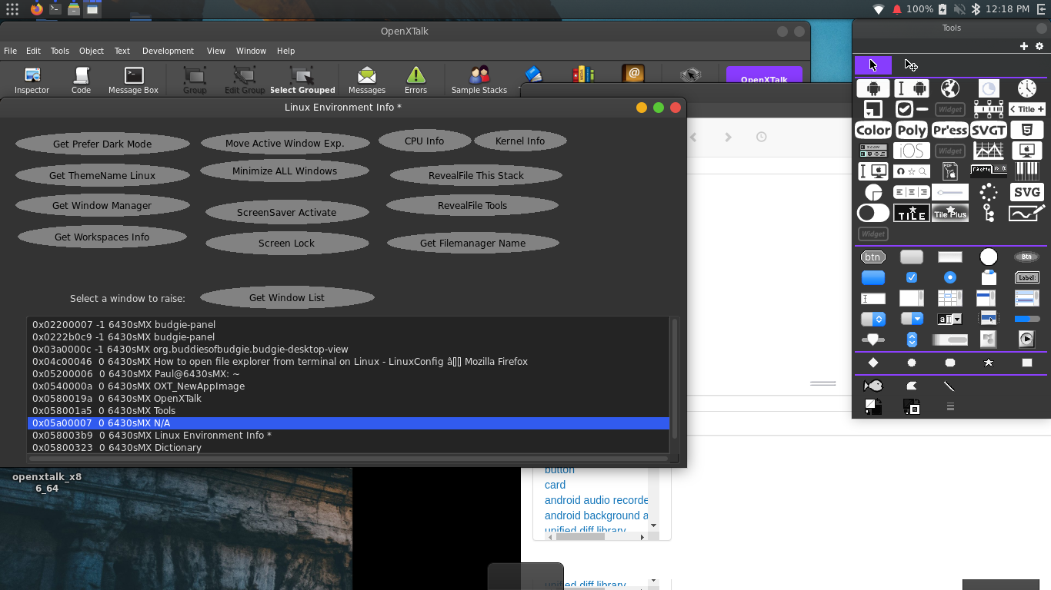Pick the combo box control
Viewport: 1051px width, 590px height.
pyautogui.click(x=950, y=319)
